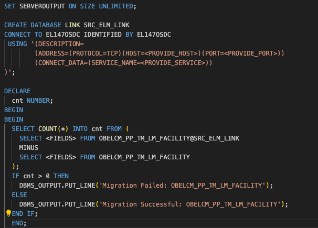Screen dimensions: 318x228
Task: Click the DECLARE keyword
Action: tap(17, 91)
